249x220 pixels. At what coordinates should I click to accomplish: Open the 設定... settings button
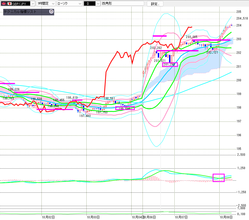click(x=155, y=4)
